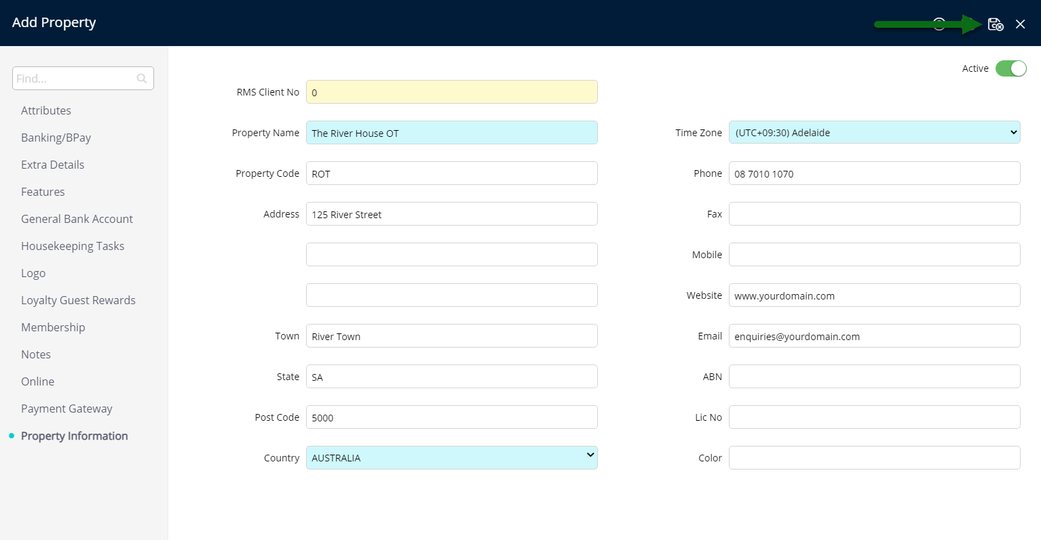1041x540 pixels.
Task: Click inside the Find search box
Action: [x=75, y=78]
